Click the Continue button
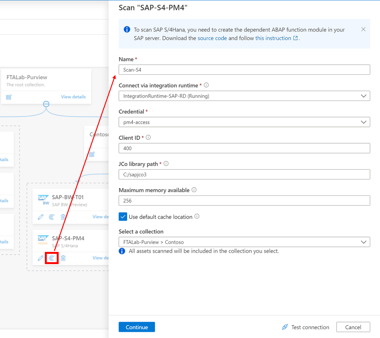 (137, 327)
